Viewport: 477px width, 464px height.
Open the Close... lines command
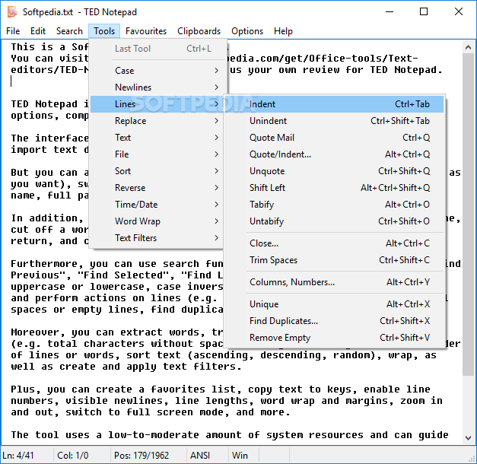pyautogui.click(x=334, y=243)
